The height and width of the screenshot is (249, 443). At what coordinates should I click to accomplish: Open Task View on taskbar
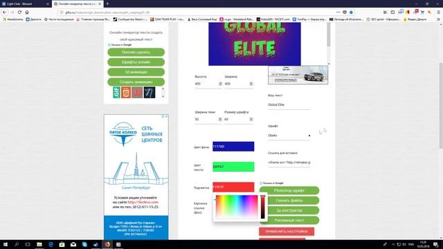click(28, 244)
